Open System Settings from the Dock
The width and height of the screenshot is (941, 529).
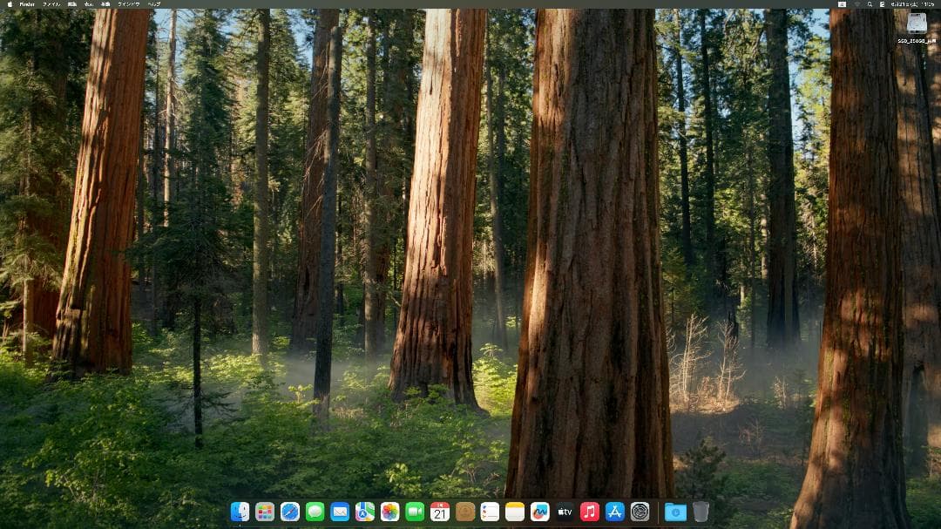(x=640, y=512)
